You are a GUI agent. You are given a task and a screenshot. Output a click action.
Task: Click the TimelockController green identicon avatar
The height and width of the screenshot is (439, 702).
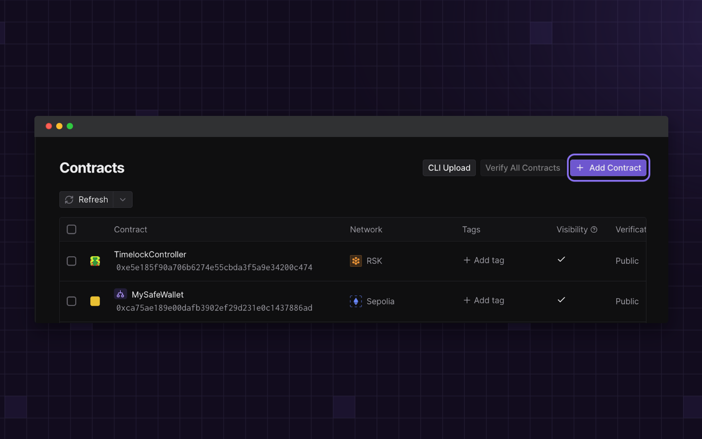tap(95, 261)
